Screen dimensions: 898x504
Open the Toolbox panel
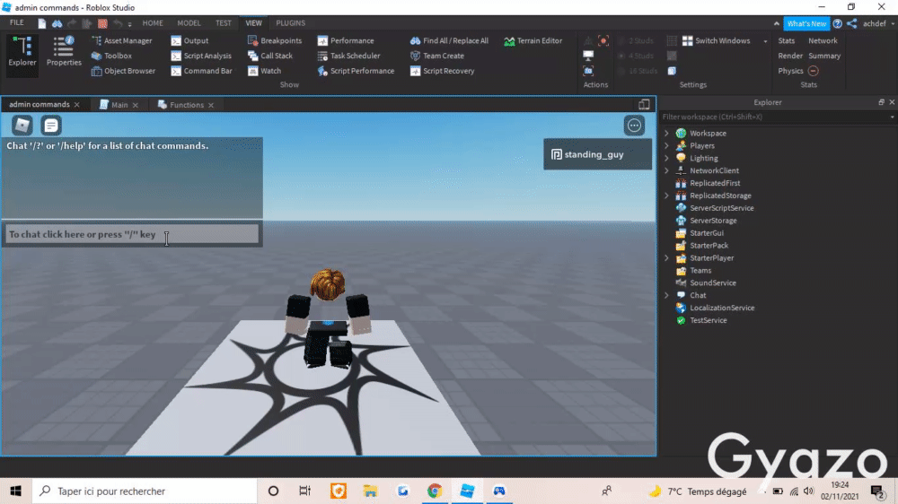coord(111,56)
